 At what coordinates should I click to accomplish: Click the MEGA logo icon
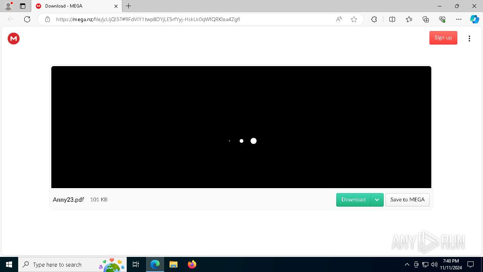(14, 38)
